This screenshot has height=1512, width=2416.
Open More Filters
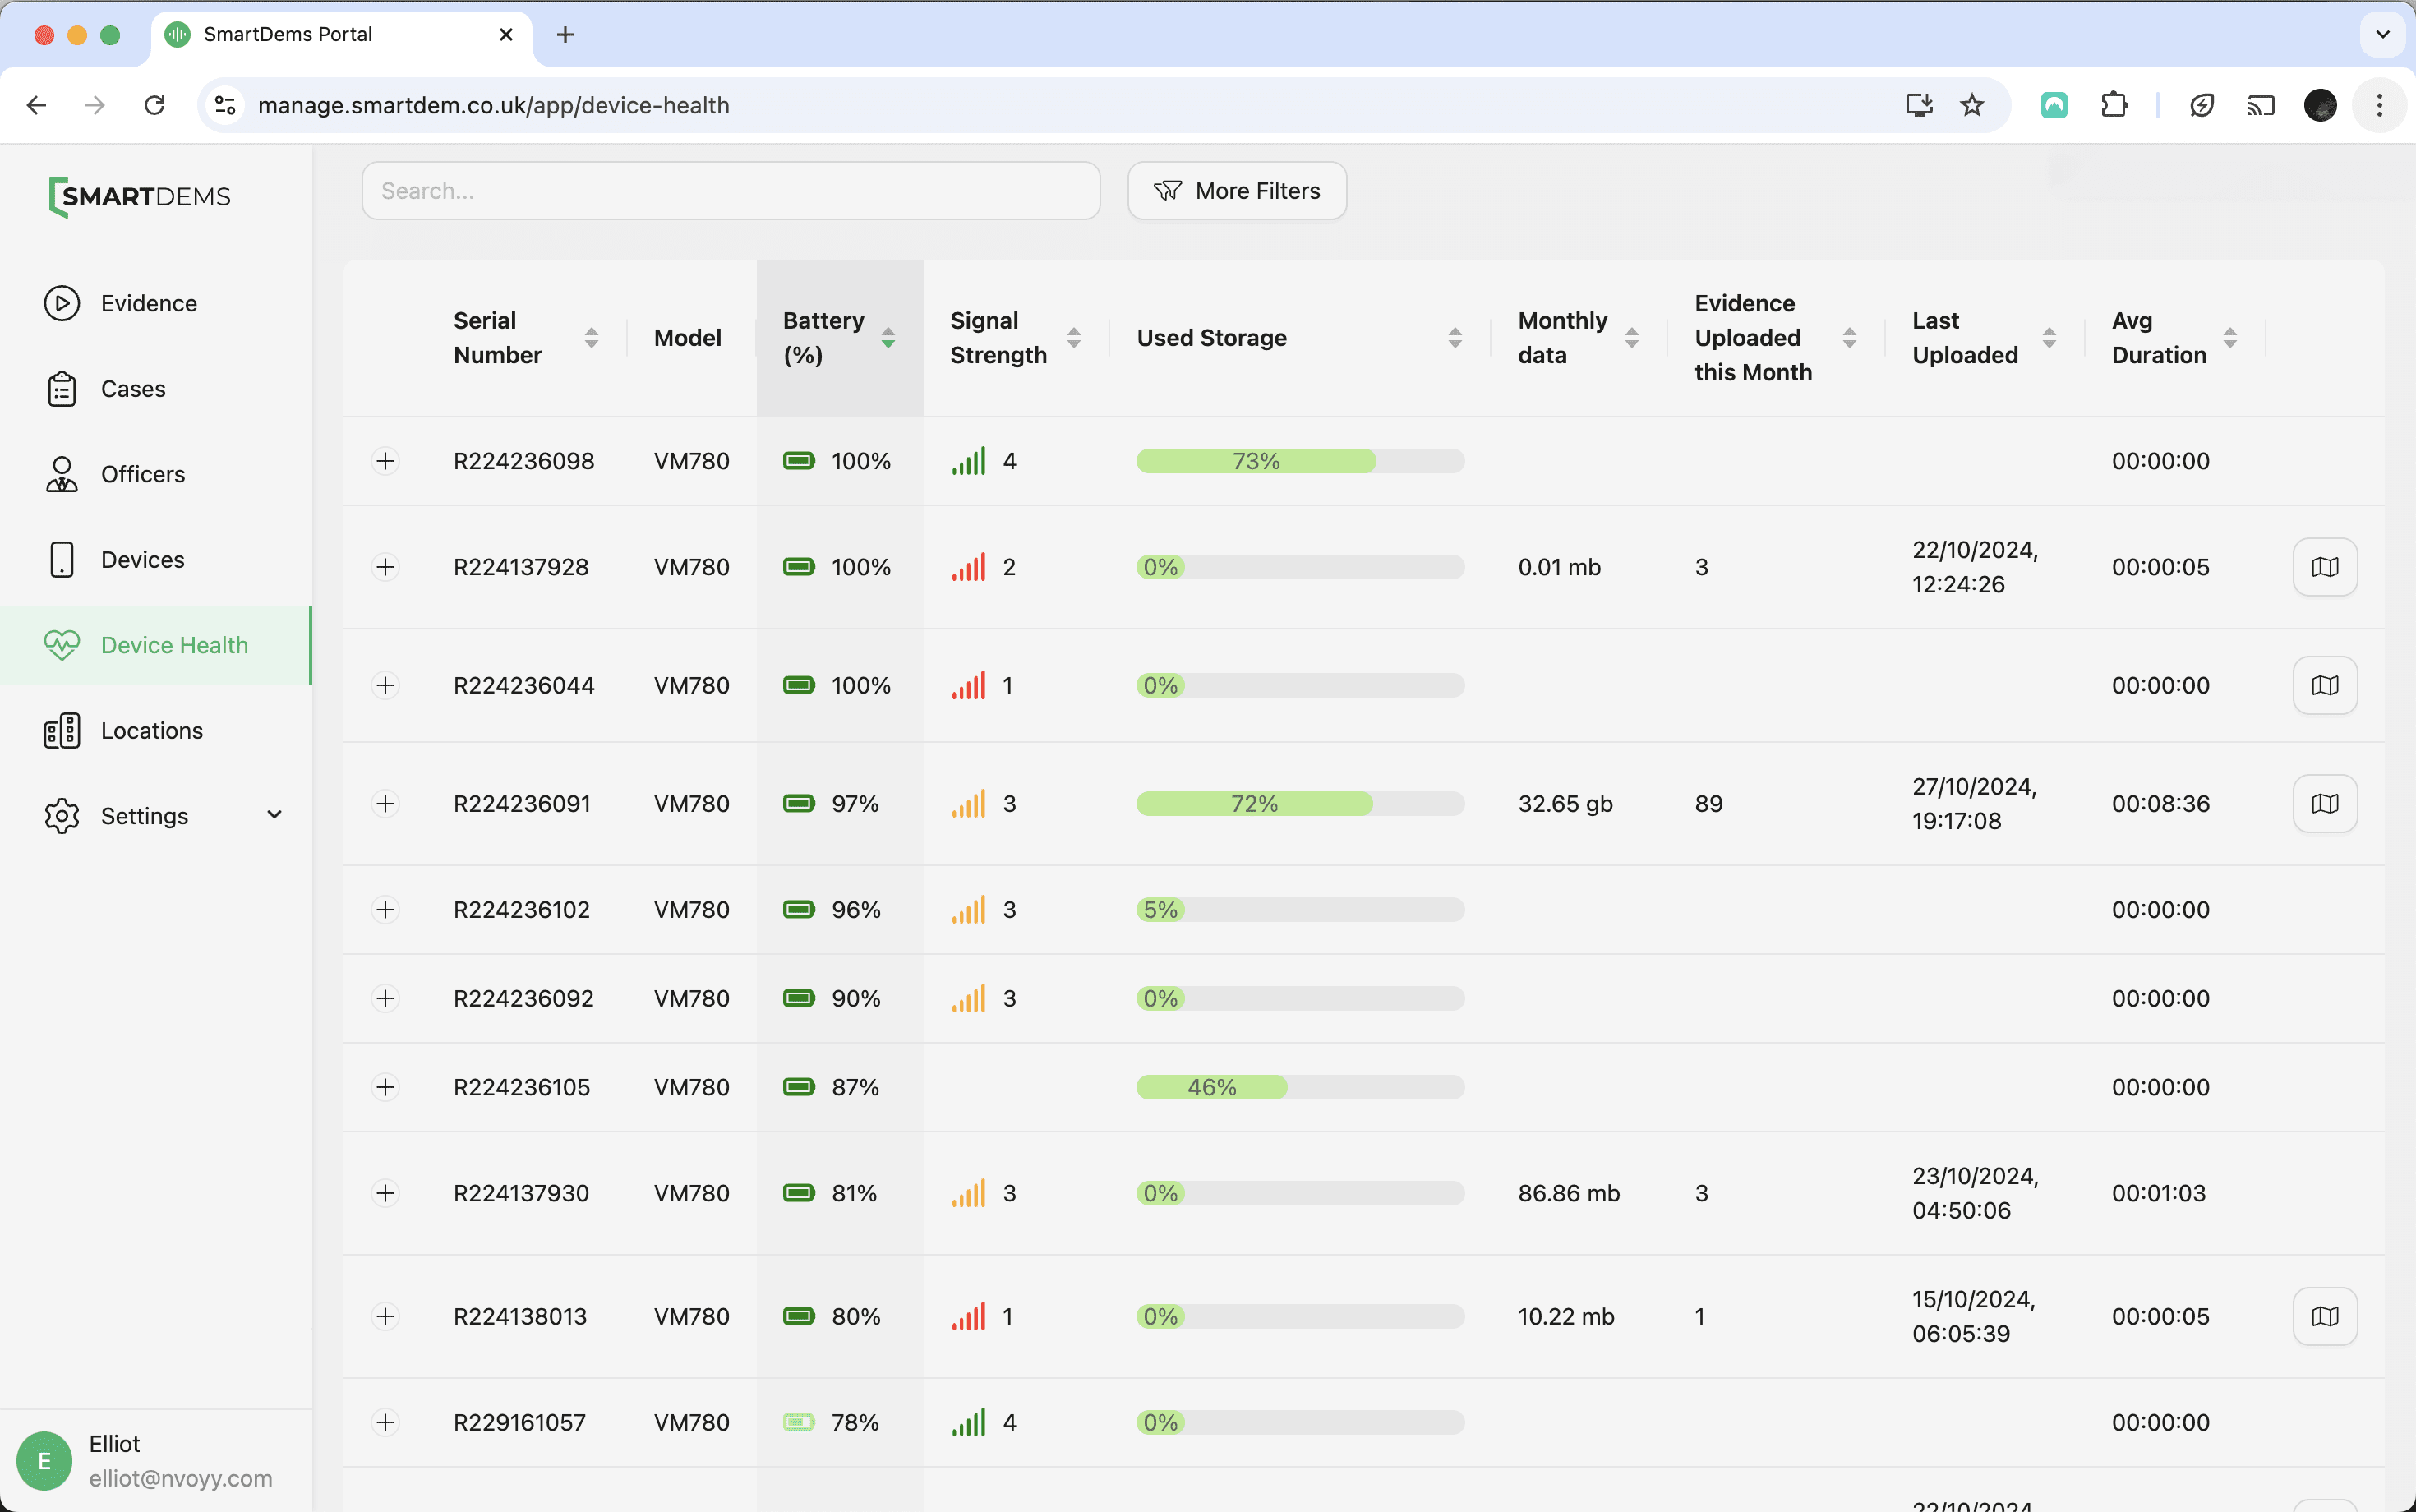click(x=1237, y=191)
